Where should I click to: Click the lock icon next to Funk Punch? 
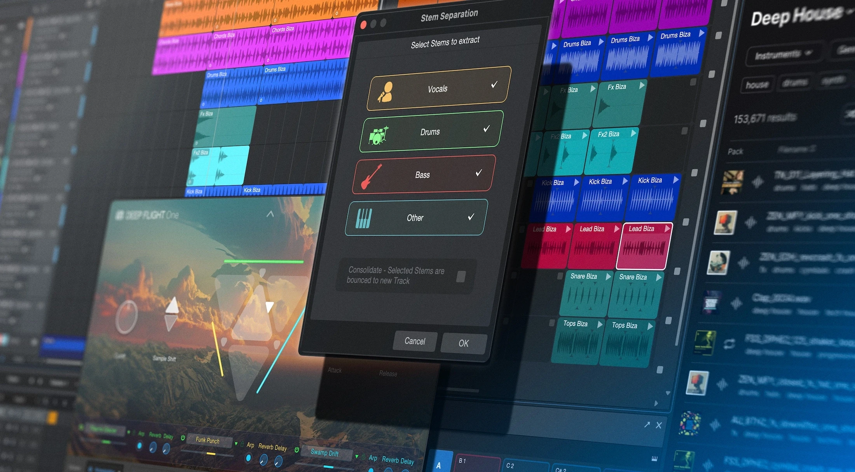click(242, 444)
